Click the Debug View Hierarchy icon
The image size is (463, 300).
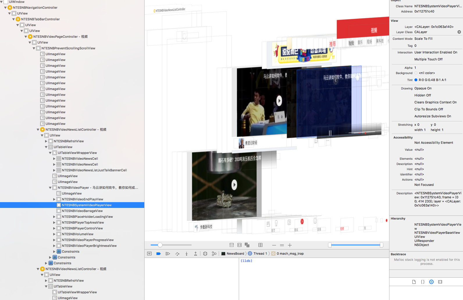(205, 254)
